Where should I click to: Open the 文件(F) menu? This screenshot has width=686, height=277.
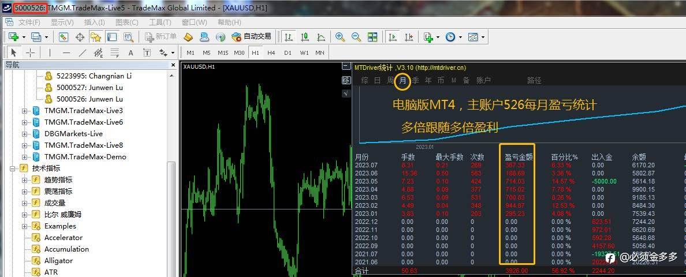pos(29,23)
